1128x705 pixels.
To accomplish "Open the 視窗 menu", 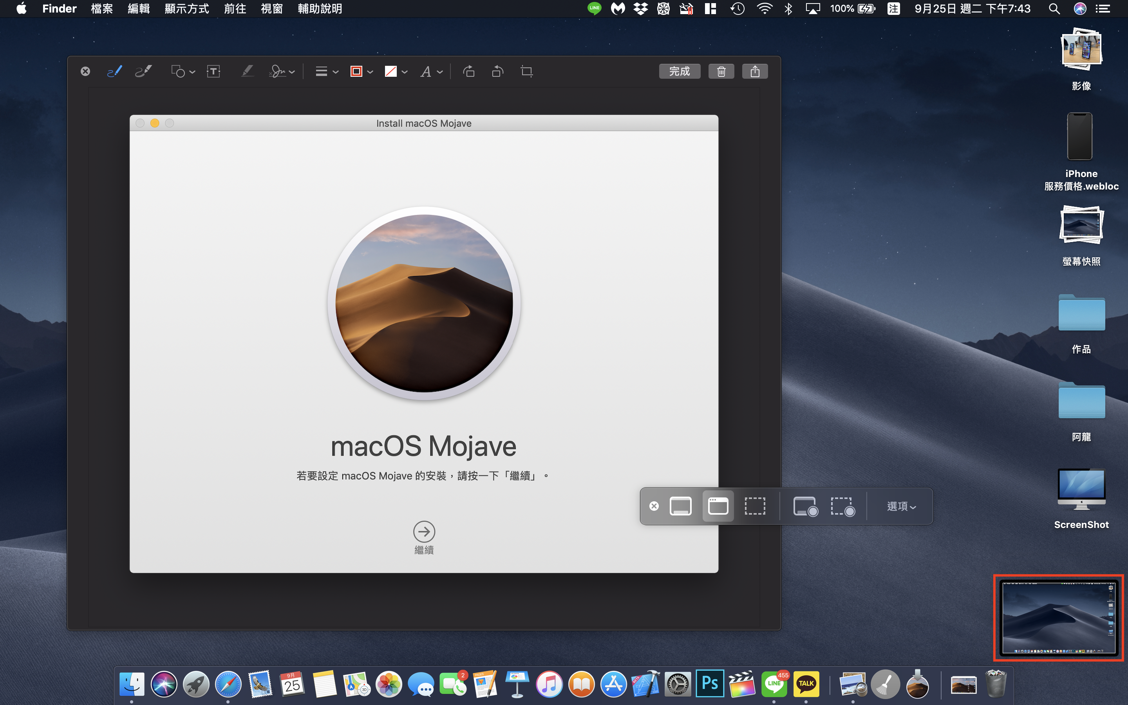I will 272,8.
